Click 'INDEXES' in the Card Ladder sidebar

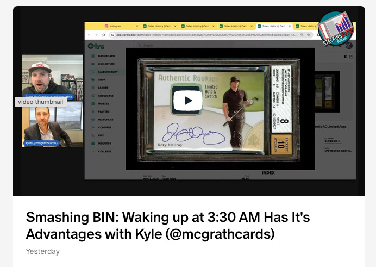pos(103,104)
